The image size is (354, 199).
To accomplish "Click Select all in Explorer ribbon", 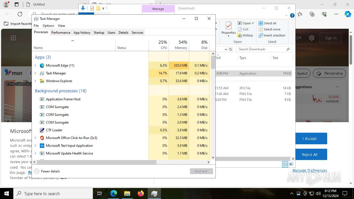I will click(x=267, y=23).
